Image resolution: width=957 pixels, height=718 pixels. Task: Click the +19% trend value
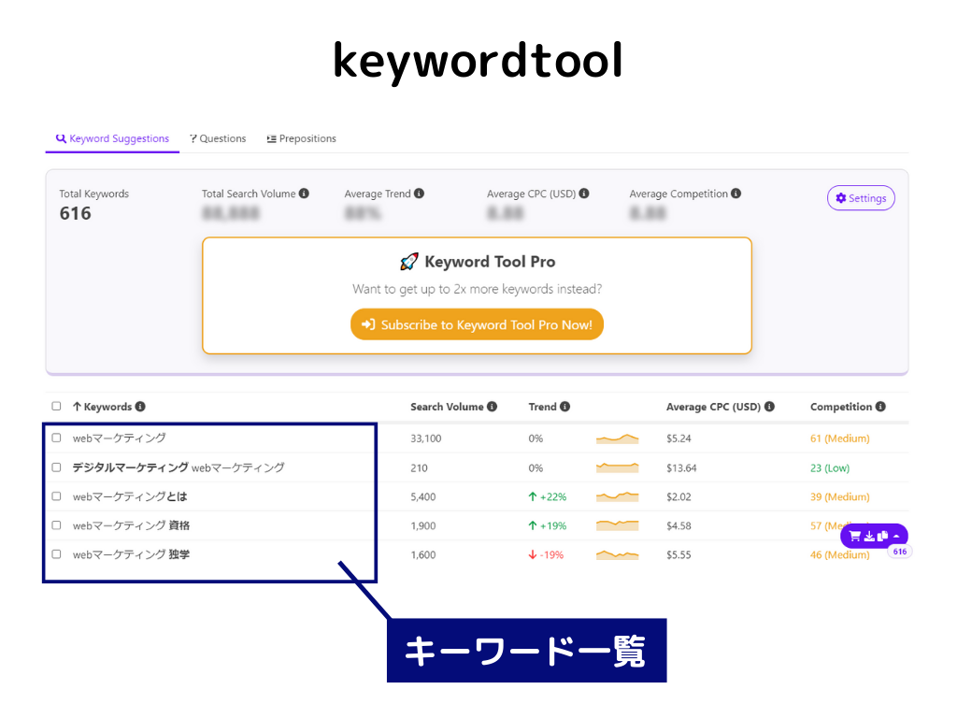(548, 525)
